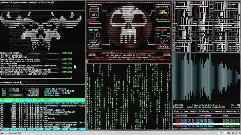Select the highlighted Hearts Burst Into Fire row
This screenshot has height=135, width=241.
206,124
